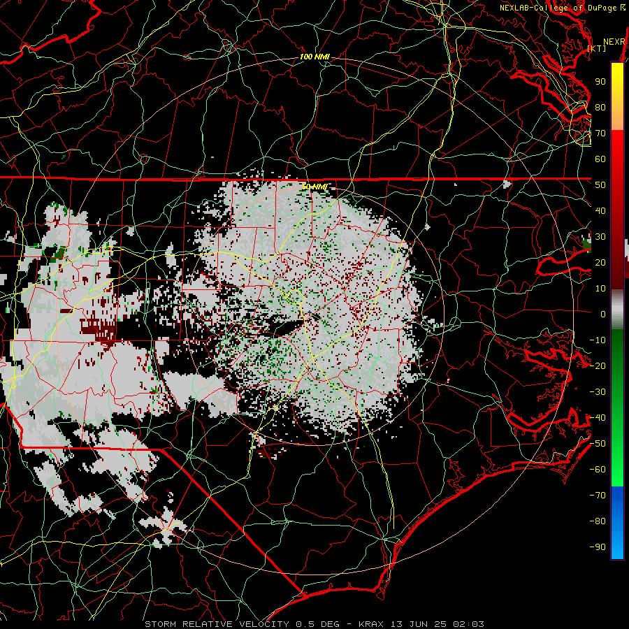
Task: Click the 20 value on velocity scale
Action: [x=600, y=263]
